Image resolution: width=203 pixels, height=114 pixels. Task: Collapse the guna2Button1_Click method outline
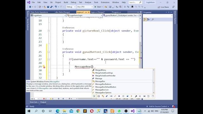[x=49, y=52]
